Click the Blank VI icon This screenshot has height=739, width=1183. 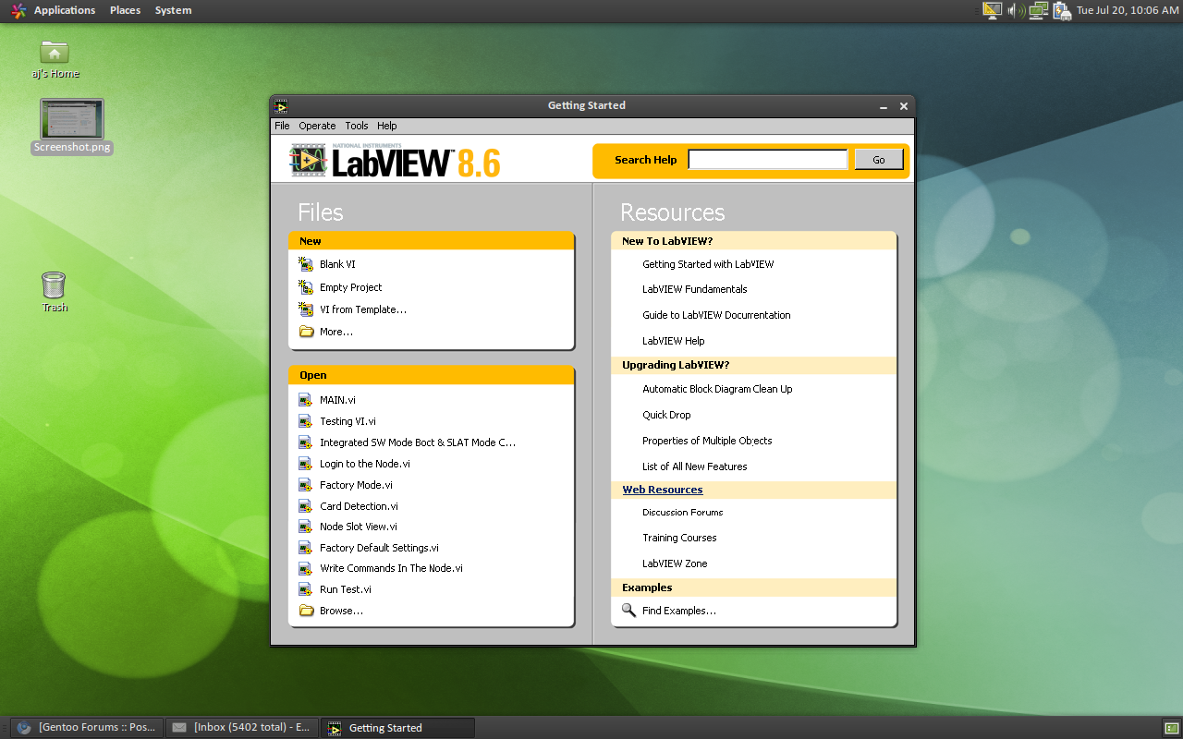pyautogui.click(x=306, y=264)
